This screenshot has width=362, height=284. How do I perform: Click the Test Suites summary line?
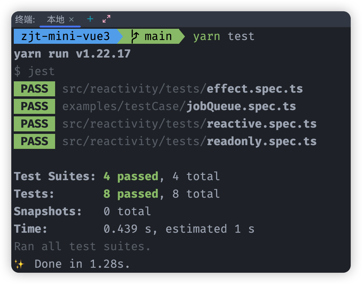116,177
